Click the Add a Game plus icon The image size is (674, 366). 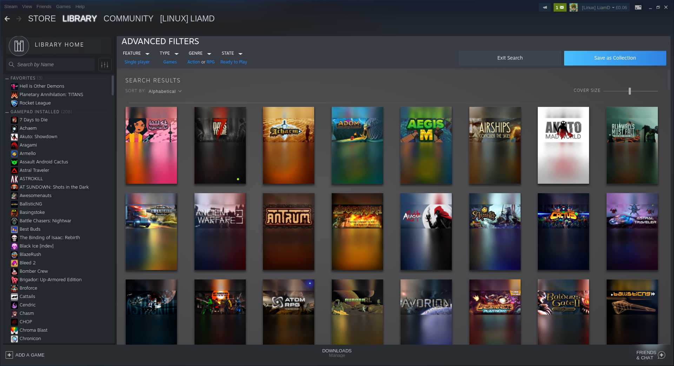[x=9, y=355]
